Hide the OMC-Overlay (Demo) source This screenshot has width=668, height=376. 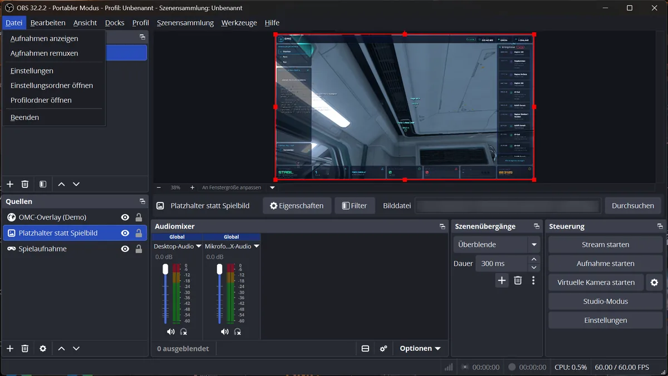tap(125, 217)
